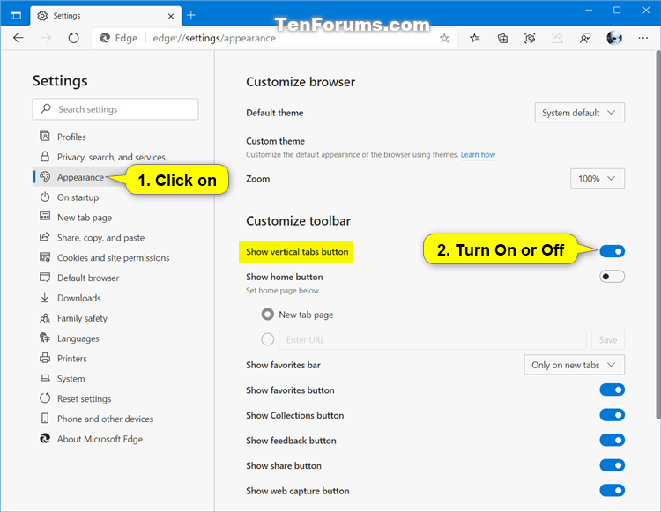Screen dimensions: 661x512
Task: Open Favorites list toolbar icon
Action: [x=475, y=39]
